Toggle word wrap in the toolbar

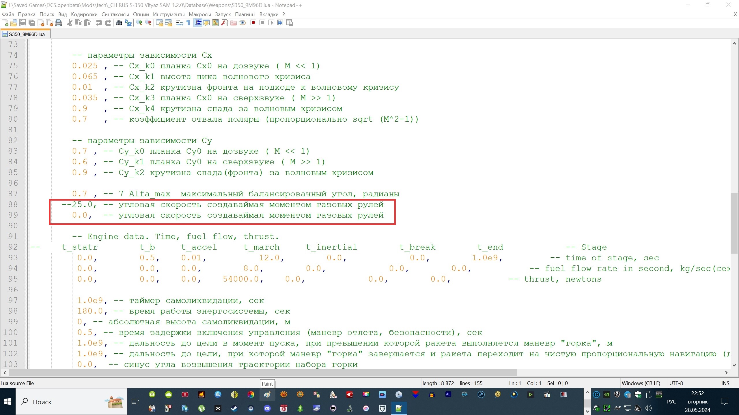[180, 23]
